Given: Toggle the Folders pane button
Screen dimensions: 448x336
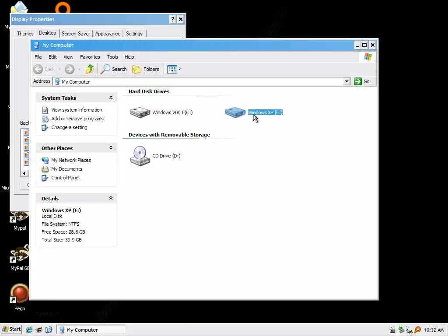Looking at the screenshot, I should (x=146, y=69).
